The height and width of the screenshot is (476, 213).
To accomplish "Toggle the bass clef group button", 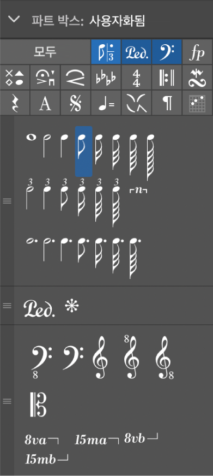I will click(167, 52).
